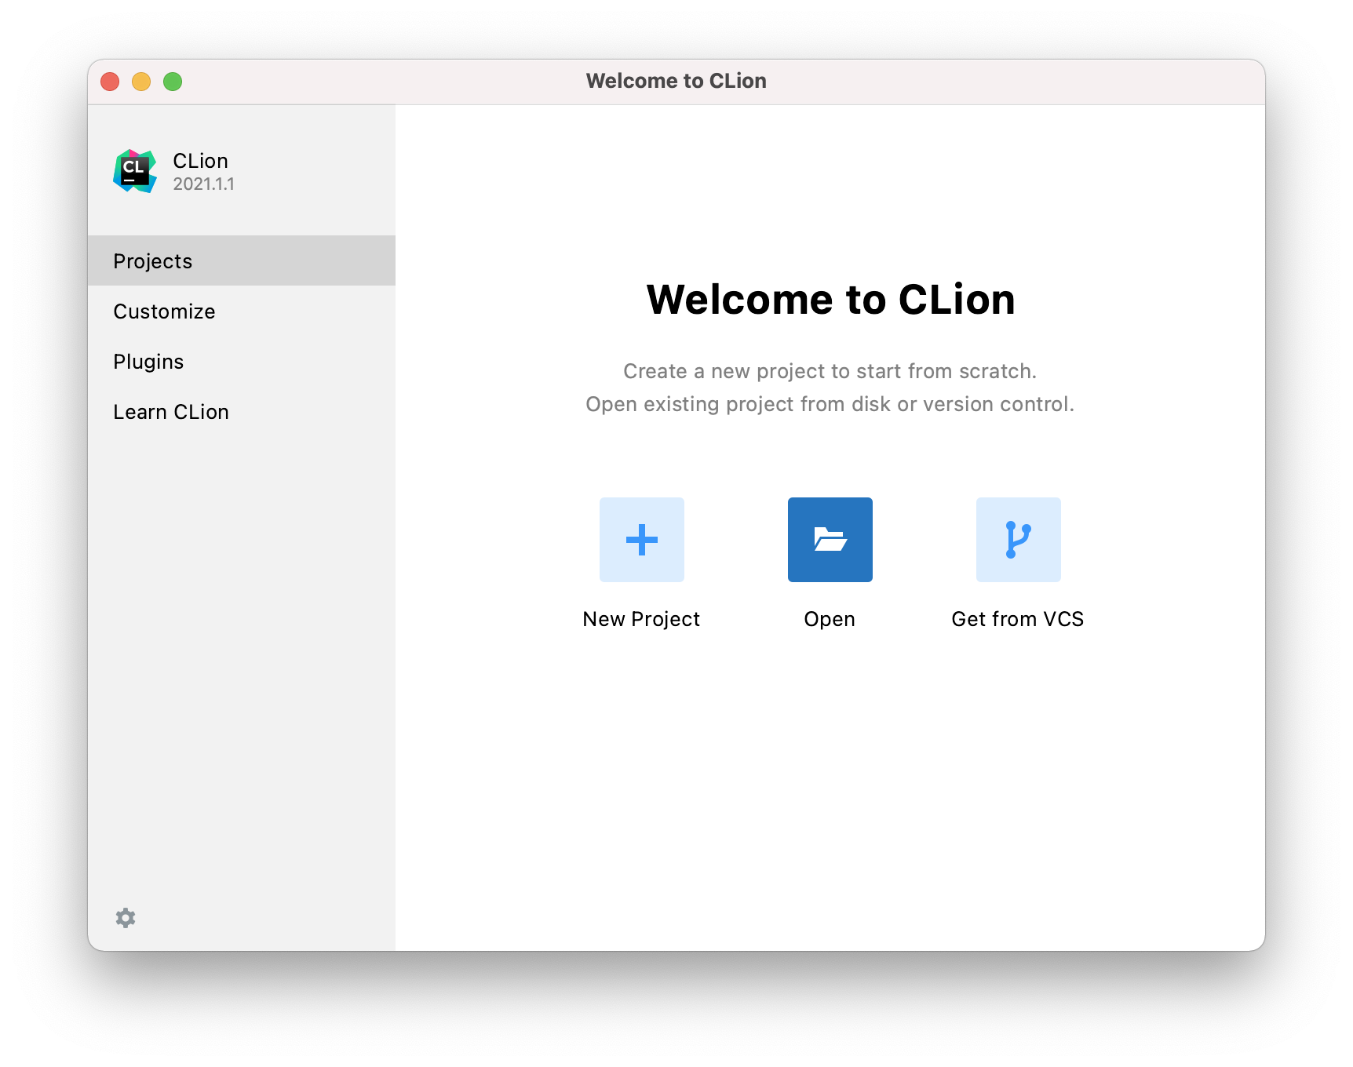Open the settings gear menu

pos(126,918)
